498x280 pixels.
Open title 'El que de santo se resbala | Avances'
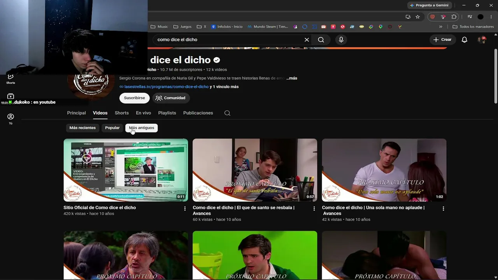click(x=244, y=210)
